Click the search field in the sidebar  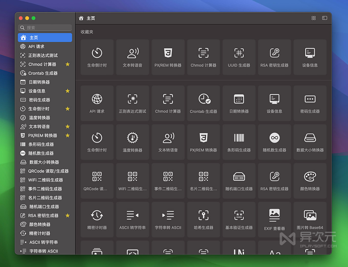click(x=45, y=28)
